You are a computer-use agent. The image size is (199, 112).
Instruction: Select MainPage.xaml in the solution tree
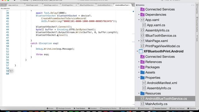point(156,41)
